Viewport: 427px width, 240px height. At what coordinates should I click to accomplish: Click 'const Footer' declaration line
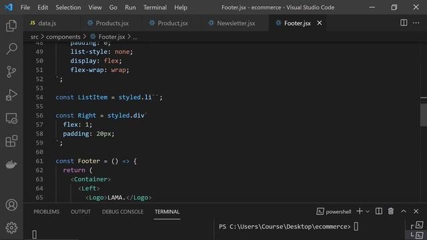(96, 161)
